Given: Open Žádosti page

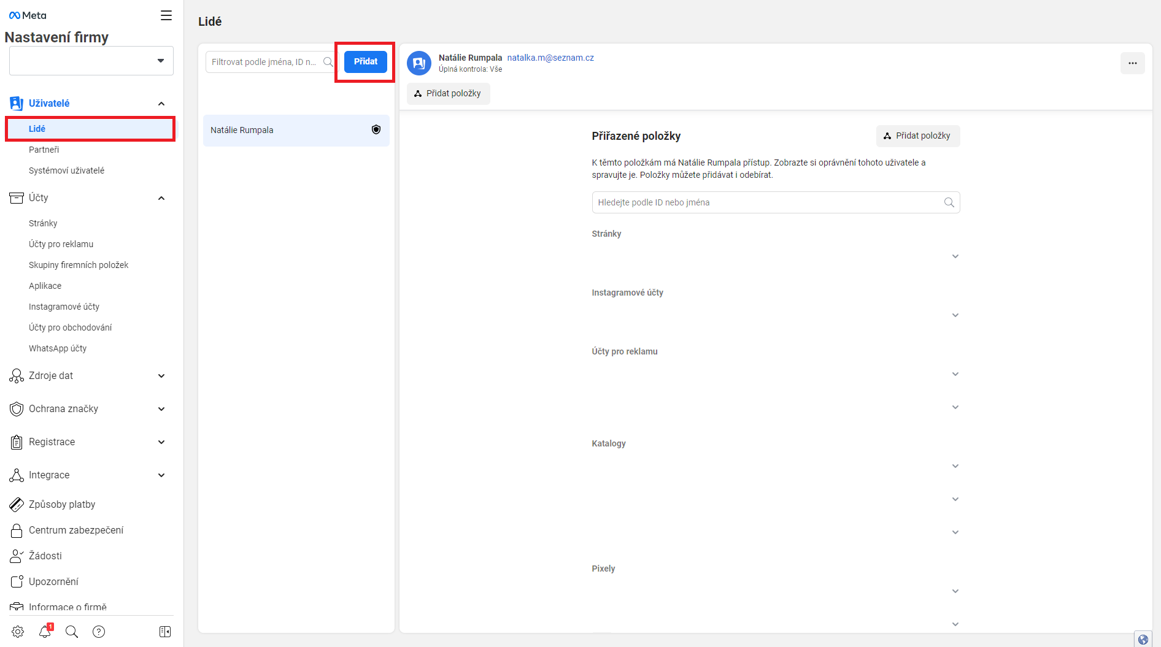Looking at the screenshot, I should coord(45,556).
